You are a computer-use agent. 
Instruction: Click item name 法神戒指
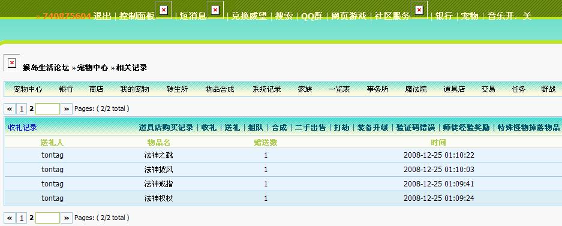coord(159,184)
